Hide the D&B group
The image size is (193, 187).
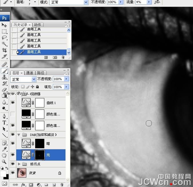coord(13,135)
